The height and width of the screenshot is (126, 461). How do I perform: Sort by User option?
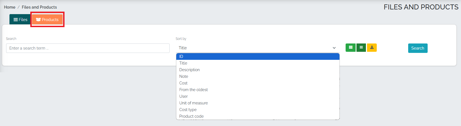[x=258, y=96]
